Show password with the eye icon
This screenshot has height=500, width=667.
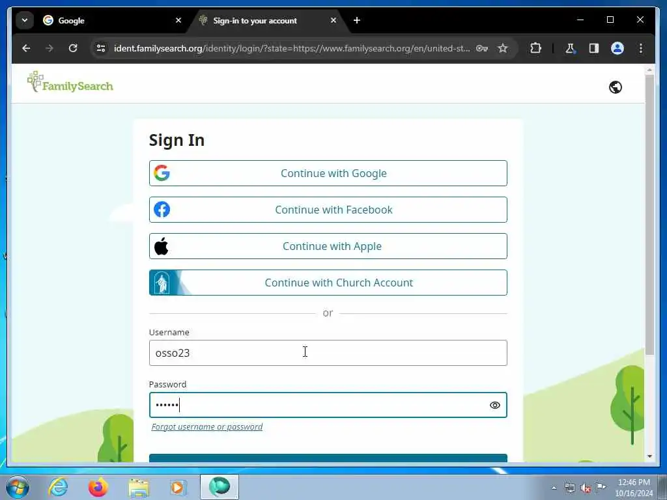[495, 405]
